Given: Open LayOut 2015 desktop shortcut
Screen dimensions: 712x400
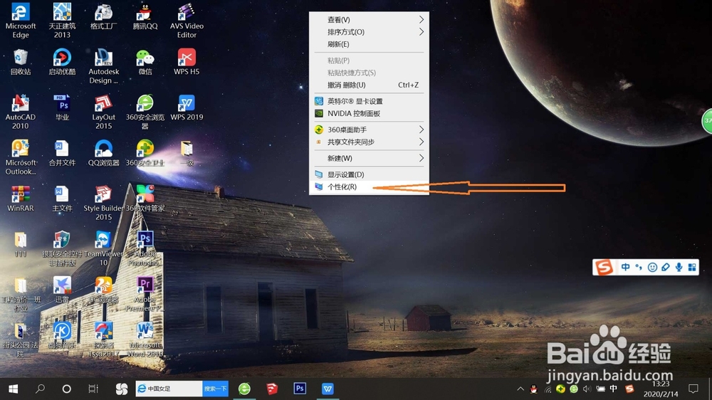Looking at the screenshot, I should coord(103,112).
